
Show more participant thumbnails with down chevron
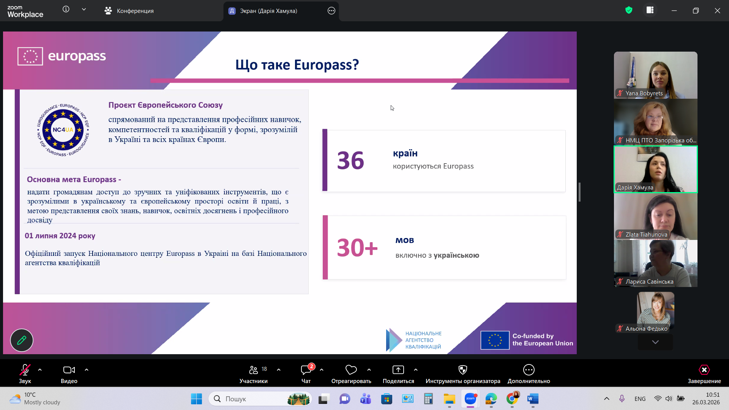[655, 342]
